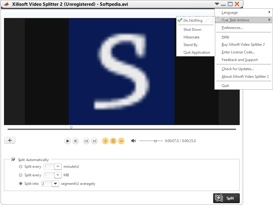Click the segments number input field
This screenshot has width=273, height=205.
point(46,184)
